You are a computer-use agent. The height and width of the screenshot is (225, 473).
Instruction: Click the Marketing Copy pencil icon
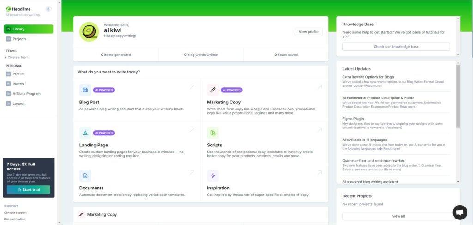(x=212, y=90)
